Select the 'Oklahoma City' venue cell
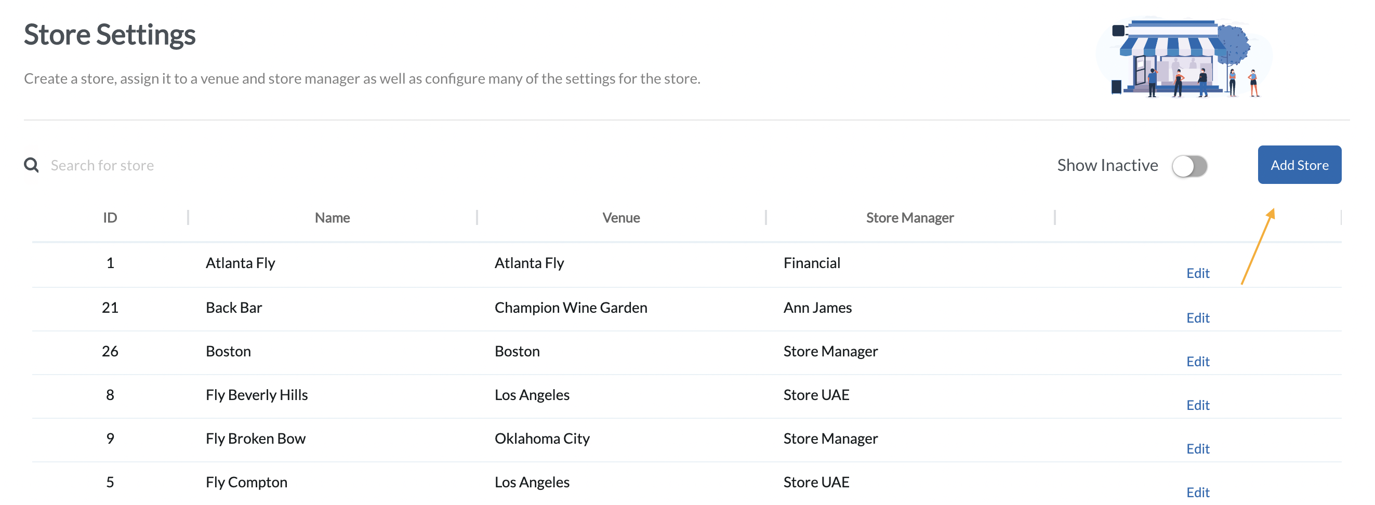Viewport: 1375px width, 505px height. point(542,439)
